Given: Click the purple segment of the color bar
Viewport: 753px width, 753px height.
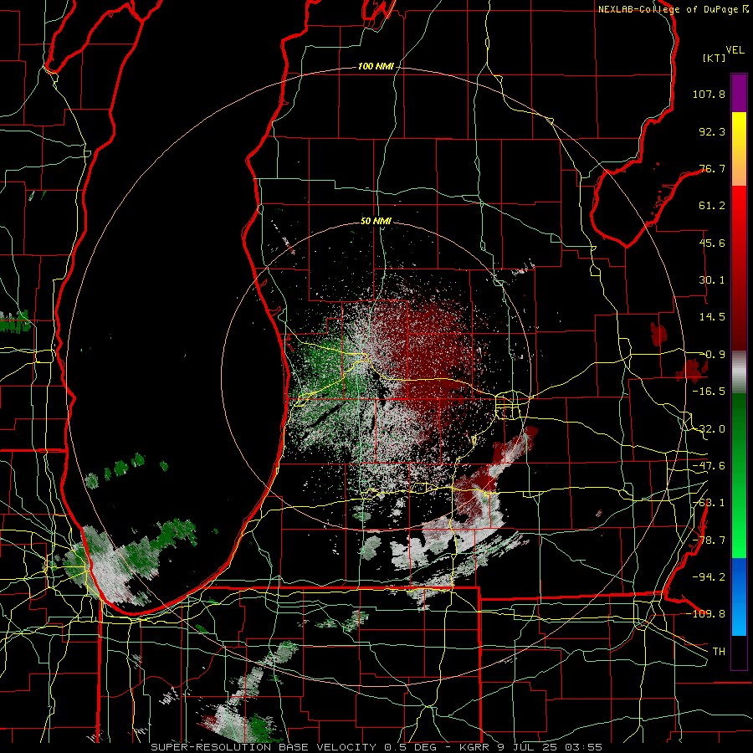Looking at the screenshot, I should point(739,93).
